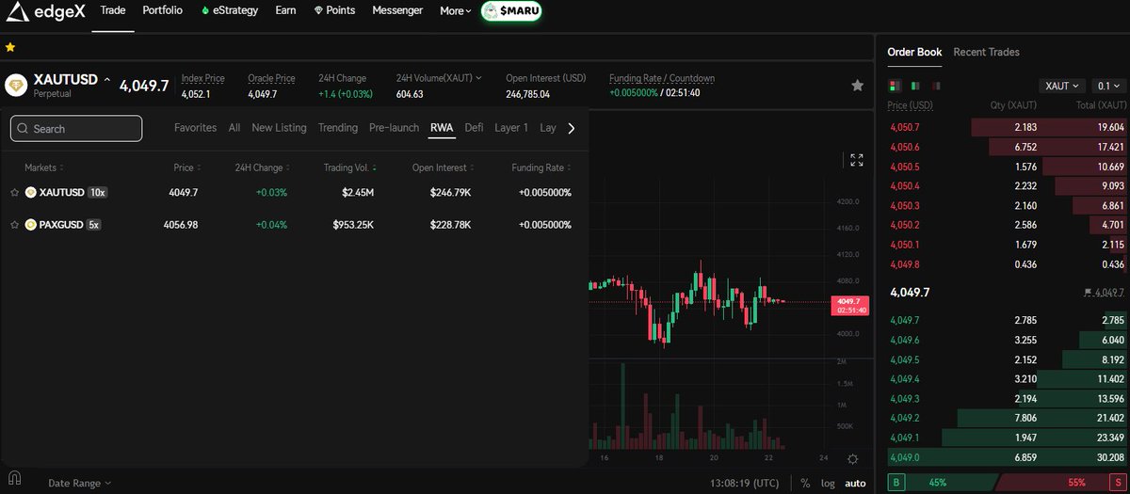
Task: Click PAXGUSD coin icon in market row
Action: [30, 225]
